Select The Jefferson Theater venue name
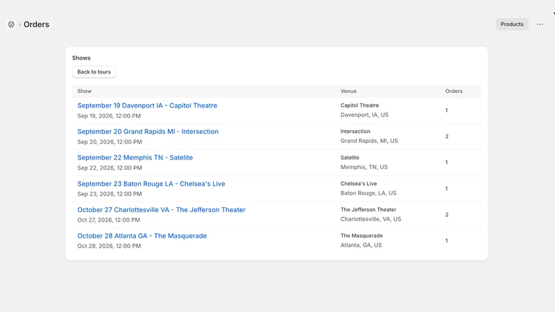 point(368,209)
